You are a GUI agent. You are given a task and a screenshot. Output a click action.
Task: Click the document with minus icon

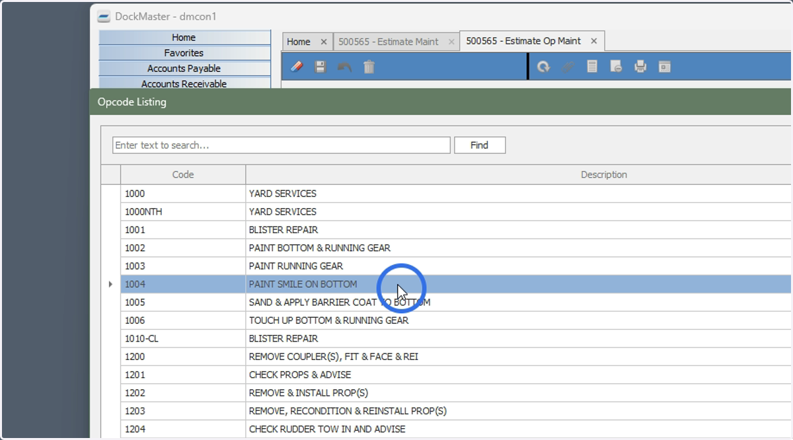616,66
